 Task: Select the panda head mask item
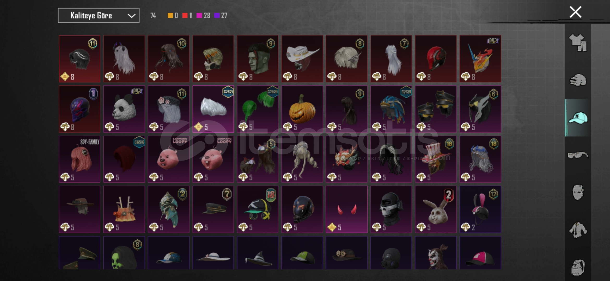click(x=124, y=109)
